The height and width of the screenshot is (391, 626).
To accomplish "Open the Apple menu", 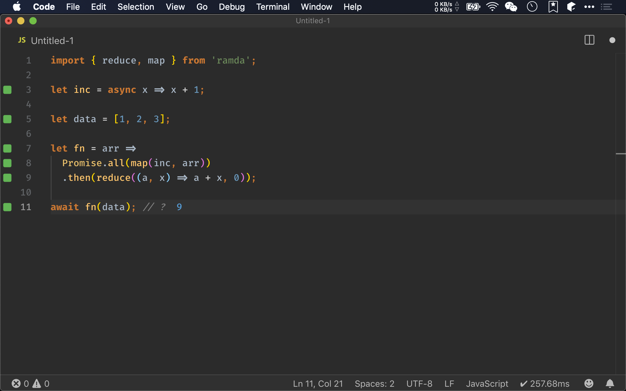I will point(17,6).
